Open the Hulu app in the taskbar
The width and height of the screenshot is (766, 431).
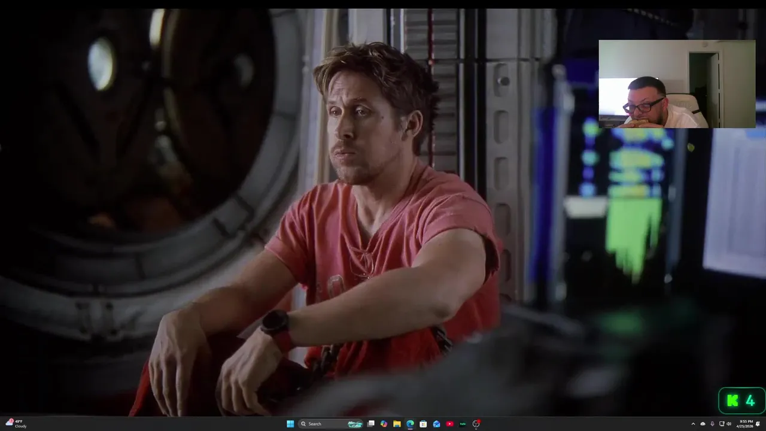(463, 424)
